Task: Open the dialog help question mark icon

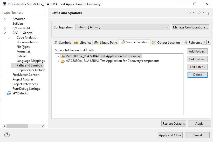Action: (7, 135)
